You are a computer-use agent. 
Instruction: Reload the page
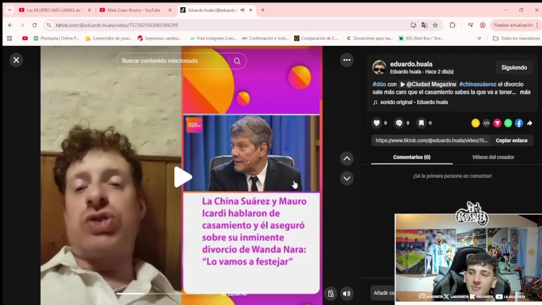[34, 25]
